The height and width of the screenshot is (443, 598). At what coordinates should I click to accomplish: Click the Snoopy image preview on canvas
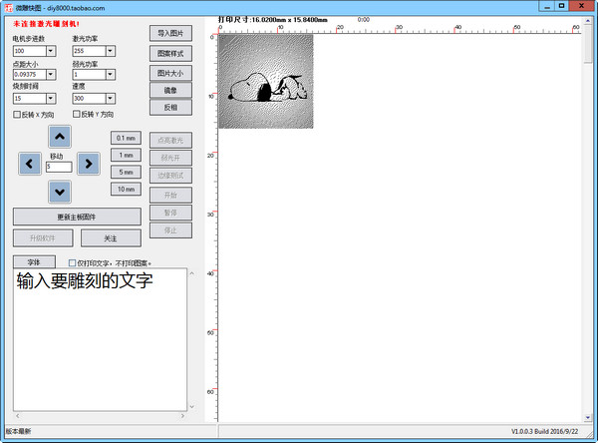pos(266,82)
